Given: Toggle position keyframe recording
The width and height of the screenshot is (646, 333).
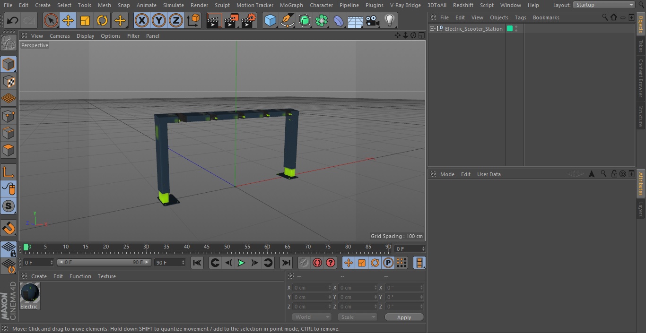Looking at the screenshot, I should (349, 263).
